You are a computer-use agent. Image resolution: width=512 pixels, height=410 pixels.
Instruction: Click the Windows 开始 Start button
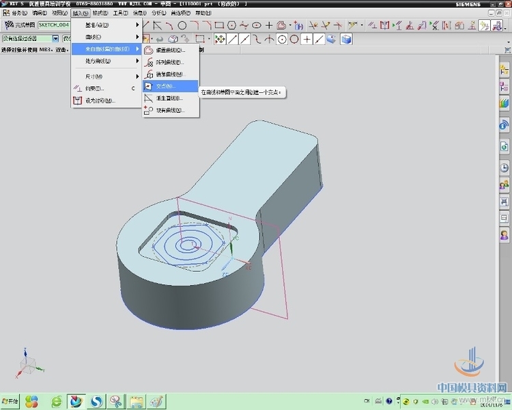coord(10,401)
